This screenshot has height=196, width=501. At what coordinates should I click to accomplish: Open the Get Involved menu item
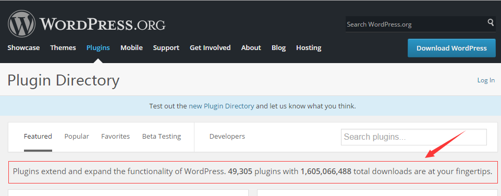(210, 47)
